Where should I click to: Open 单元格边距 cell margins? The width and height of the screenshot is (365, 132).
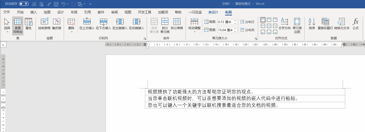pos(297,26)
